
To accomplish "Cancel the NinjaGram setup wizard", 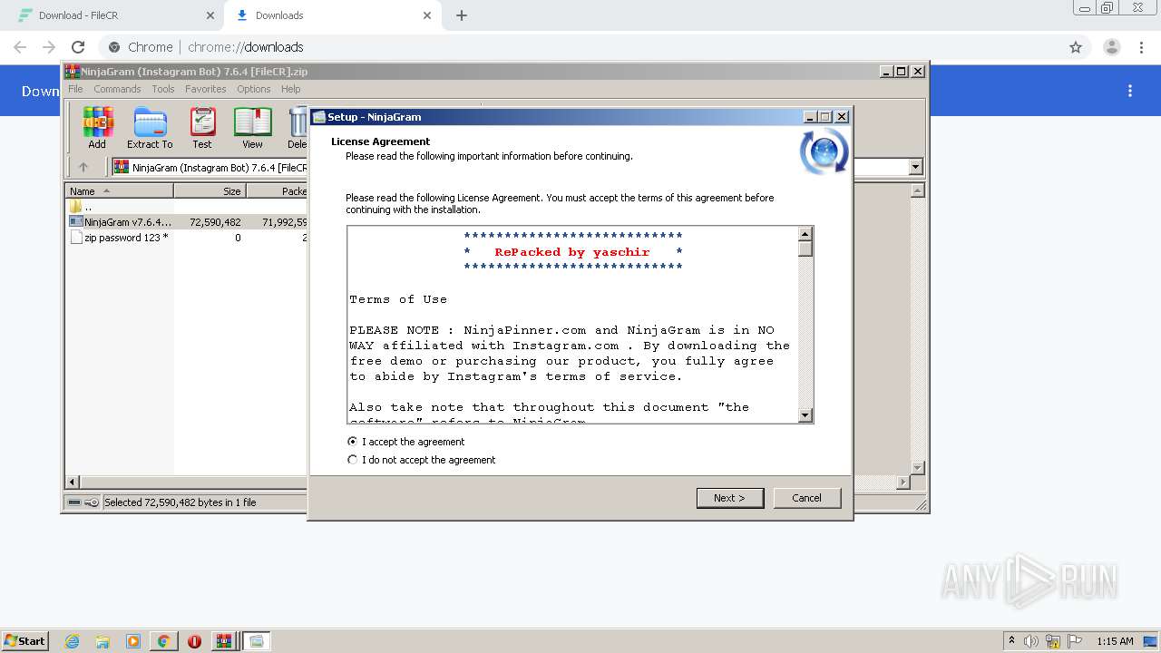I will (x=806, y=498).
